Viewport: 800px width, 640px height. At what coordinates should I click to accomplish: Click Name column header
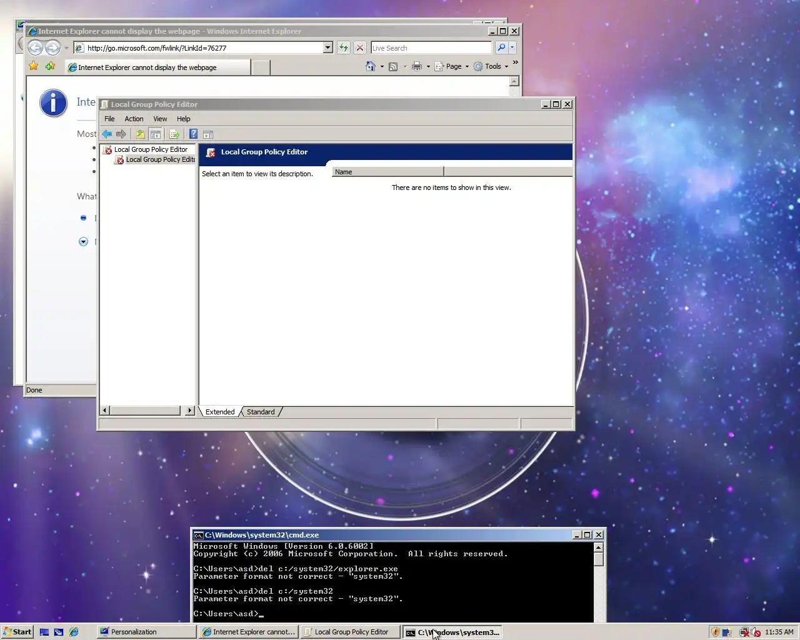pos(387,172)
